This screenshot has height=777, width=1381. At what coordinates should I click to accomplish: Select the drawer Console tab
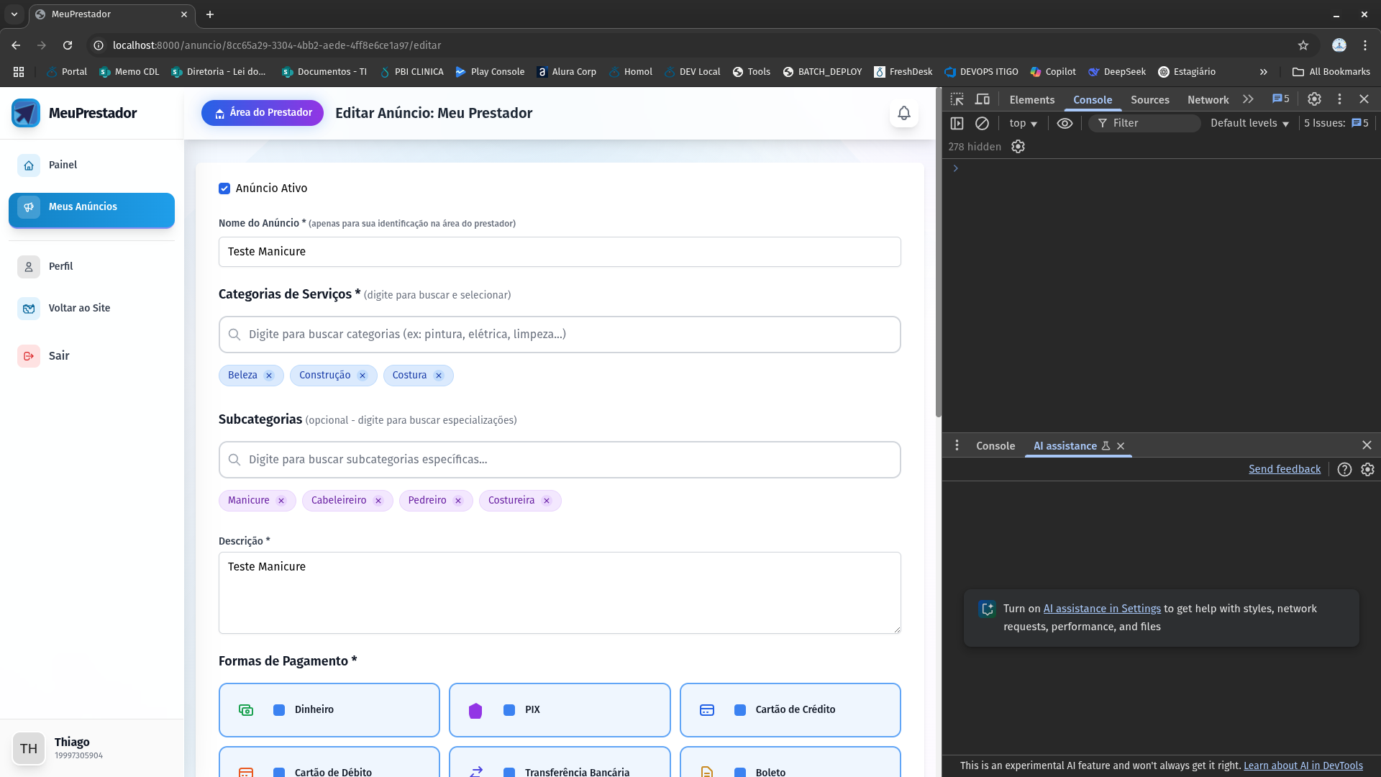pyautogui.click(x=995, y=446)
